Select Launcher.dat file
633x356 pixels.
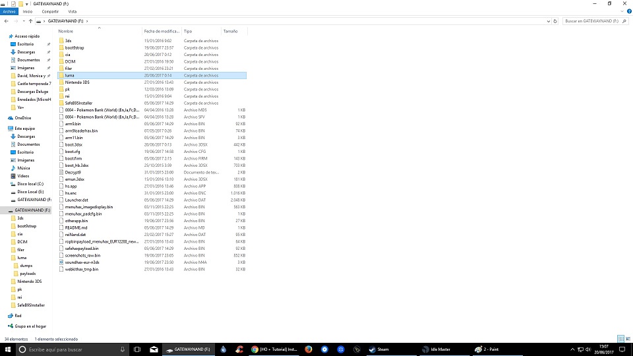pos(76,200)
